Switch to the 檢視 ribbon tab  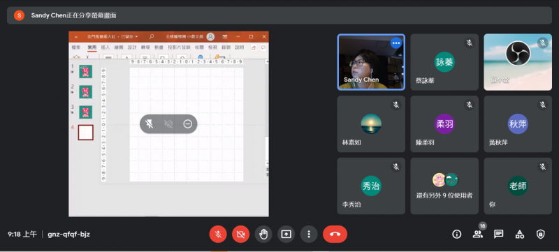coord(213,47)
